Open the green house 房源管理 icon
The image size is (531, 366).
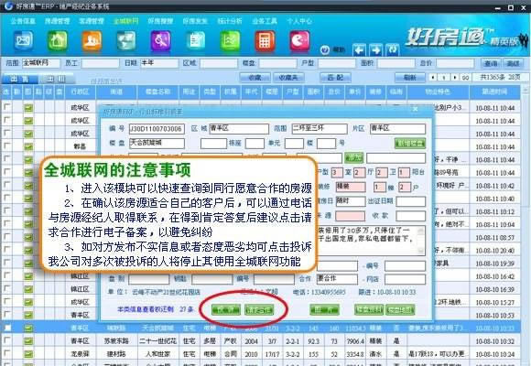click(x=58, y=40)
